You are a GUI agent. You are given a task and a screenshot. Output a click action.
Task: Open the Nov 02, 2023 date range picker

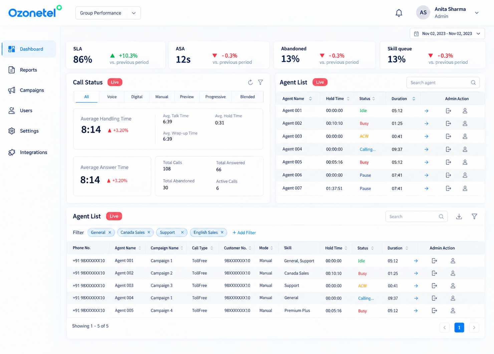(447, 34)
